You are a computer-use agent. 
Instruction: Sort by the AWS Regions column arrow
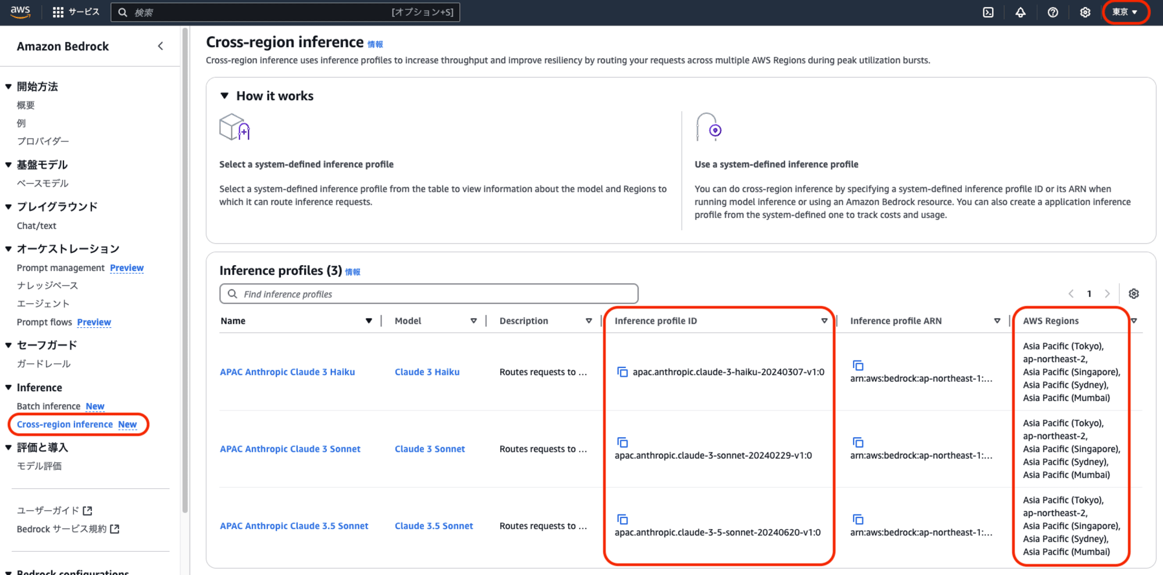pyautogui.click(x=1134, y=321)
